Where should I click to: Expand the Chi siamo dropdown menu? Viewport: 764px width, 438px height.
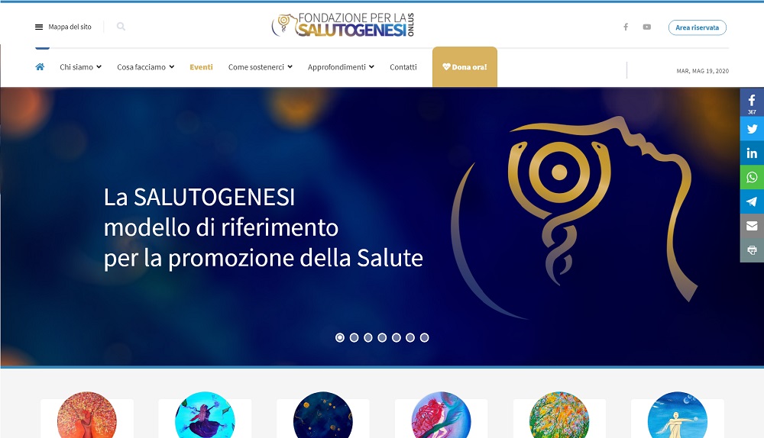pyautogui.click(x=80, y=67)
